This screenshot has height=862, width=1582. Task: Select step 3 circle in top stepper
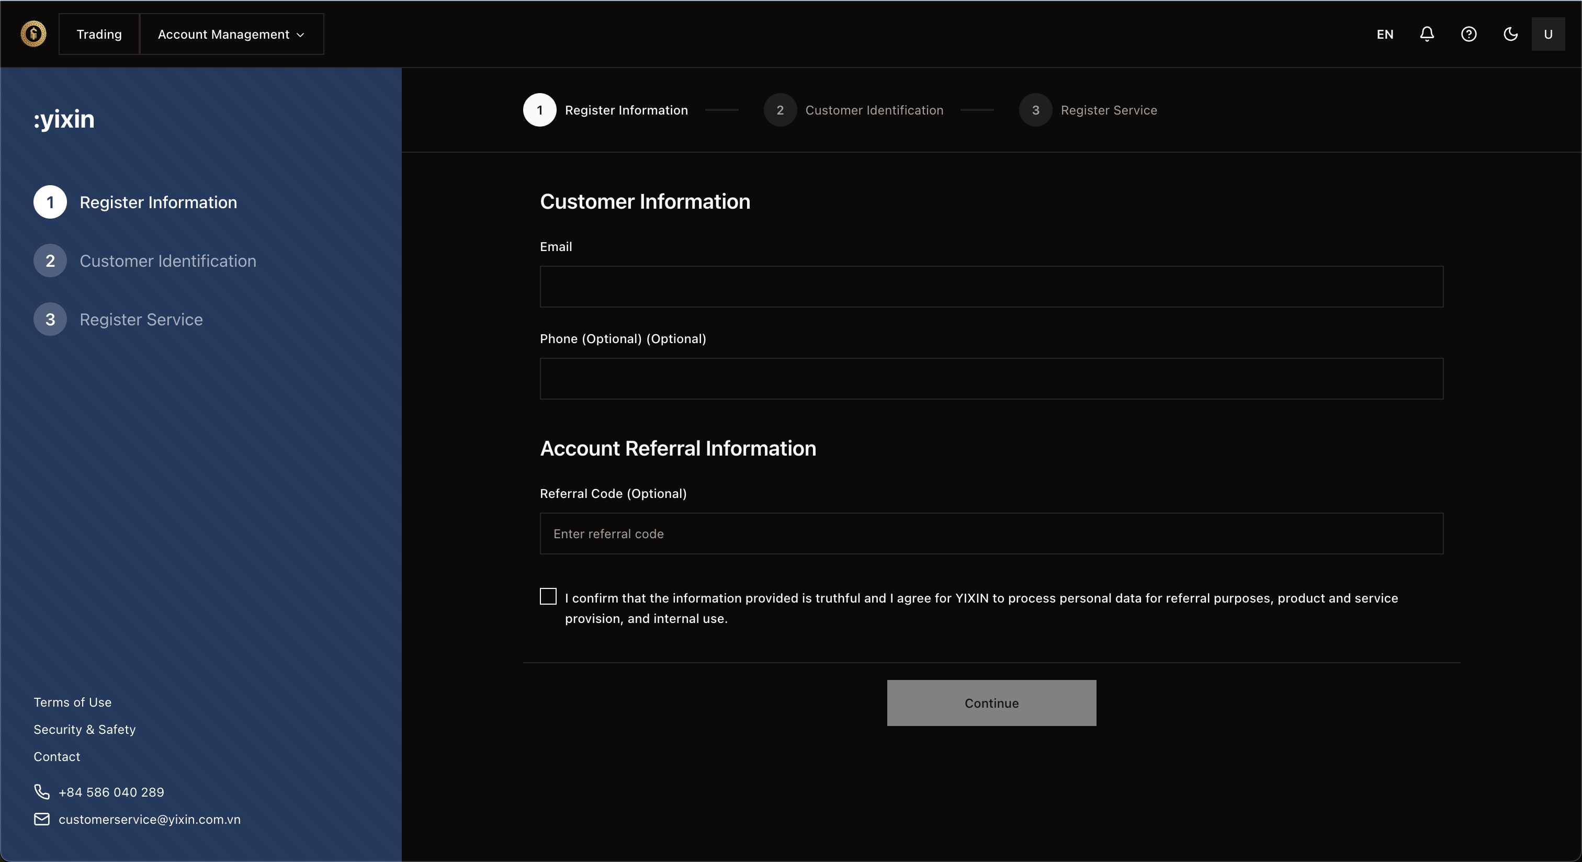pos(1035,110)
